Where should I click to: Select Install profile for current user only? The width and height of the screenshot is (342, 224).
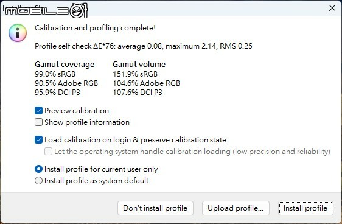pyautogui.click(x=38, y=169)
